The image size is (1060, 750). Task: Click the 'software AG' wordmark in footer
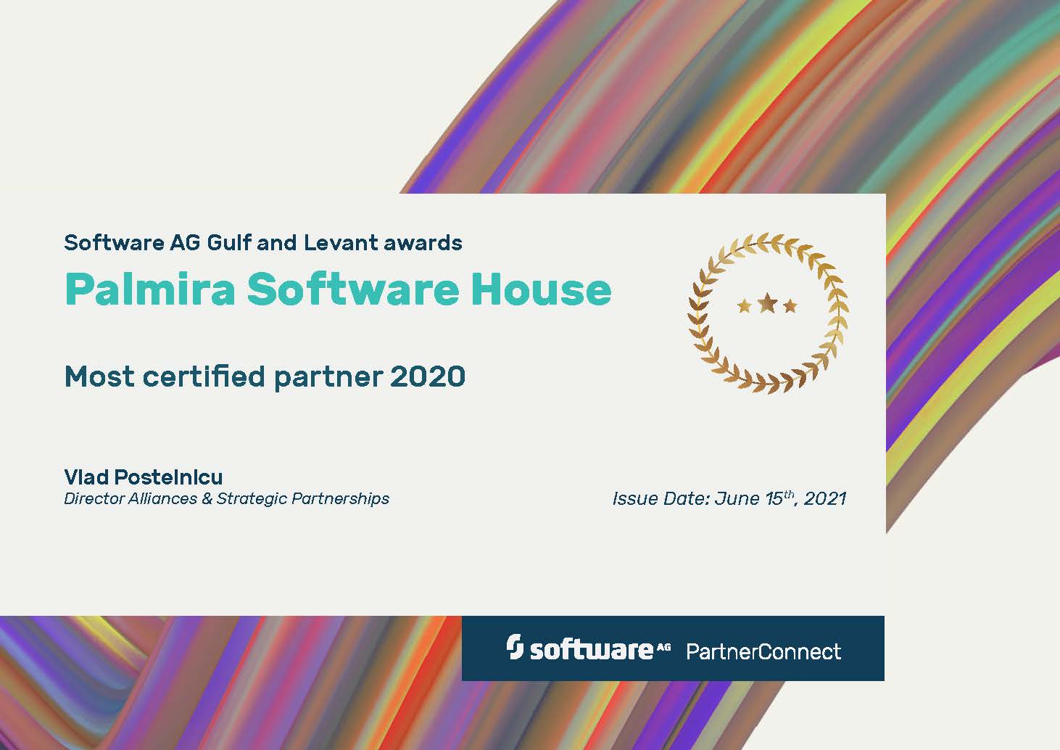(x=600, y=650)
